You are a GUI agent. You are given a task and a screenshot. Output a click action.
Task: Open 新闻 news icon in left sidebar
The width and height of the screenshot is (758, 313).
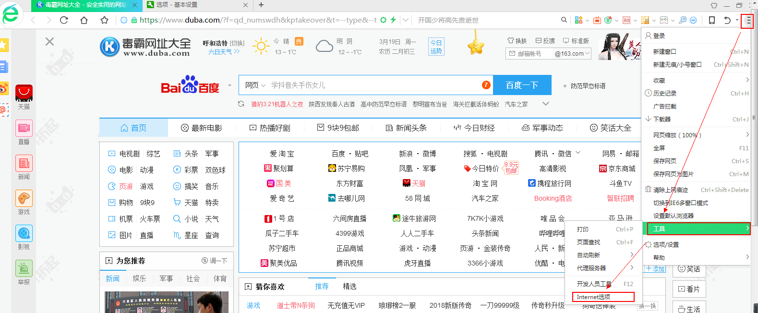click(x=24, y=163)
